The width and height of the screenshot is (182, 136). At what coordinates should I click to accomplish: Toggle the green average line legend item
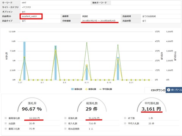point(105,89)
